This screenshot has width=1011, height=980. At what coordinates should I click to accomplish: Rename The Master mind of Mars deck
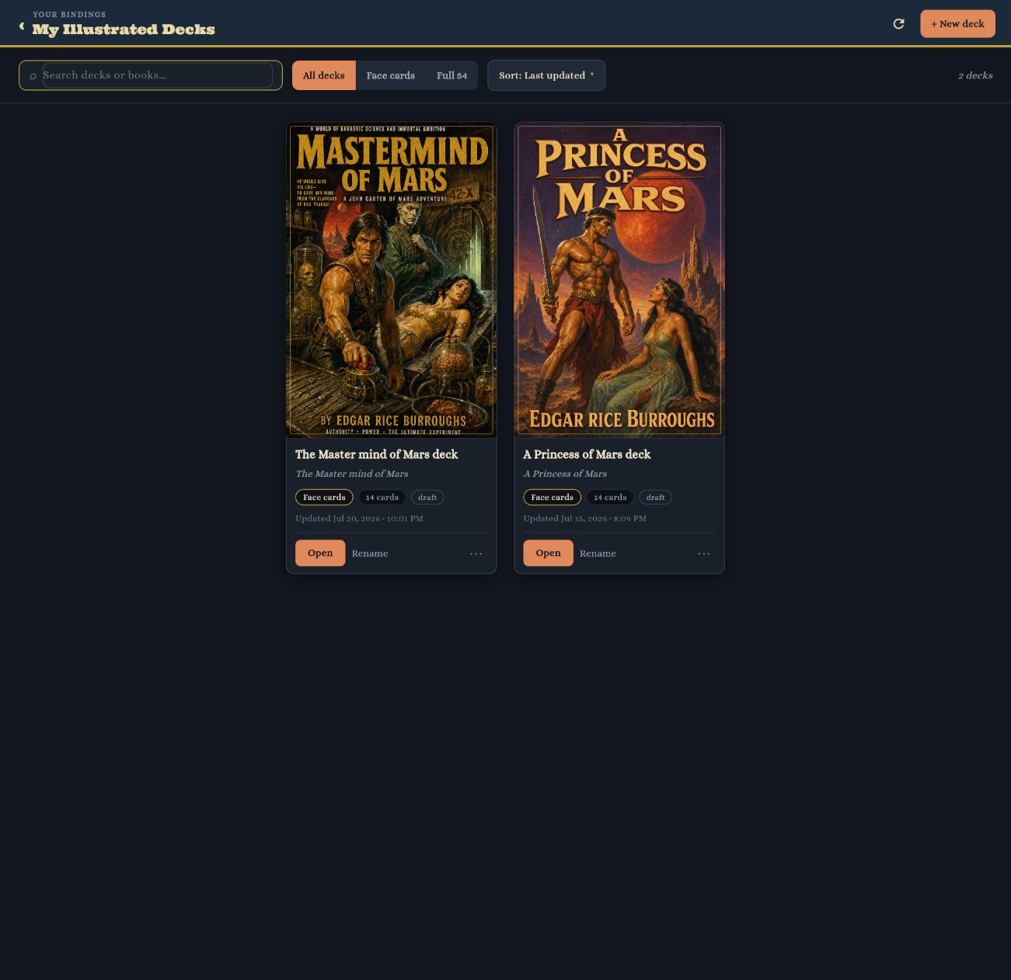(x=370, y=554)
